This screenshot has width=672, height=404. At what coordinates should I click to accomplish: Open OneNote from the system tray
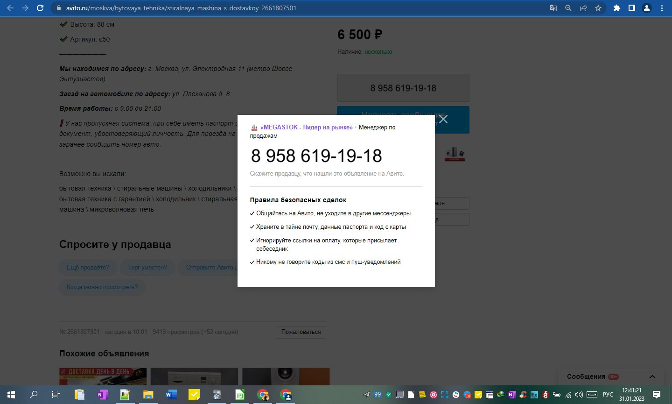point(512,395)
